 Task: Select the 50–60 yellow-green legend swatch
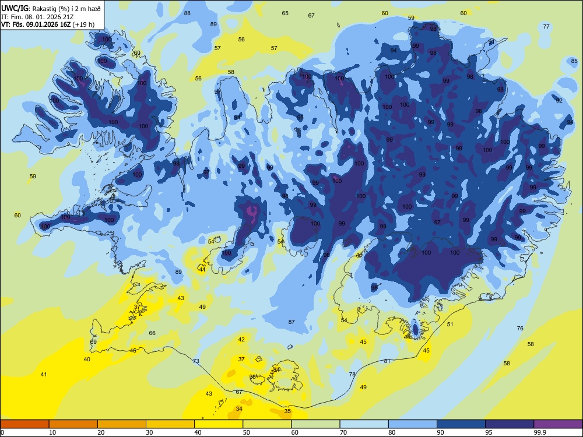267,424
